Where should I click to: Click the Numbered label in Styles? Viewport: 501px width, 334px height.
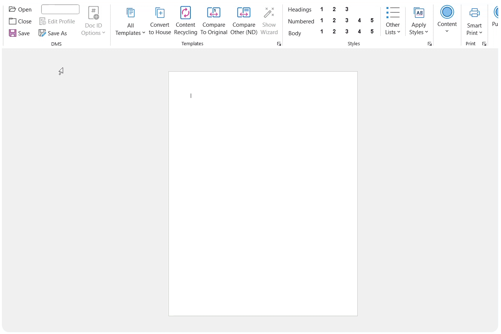(x=301, y=22)
